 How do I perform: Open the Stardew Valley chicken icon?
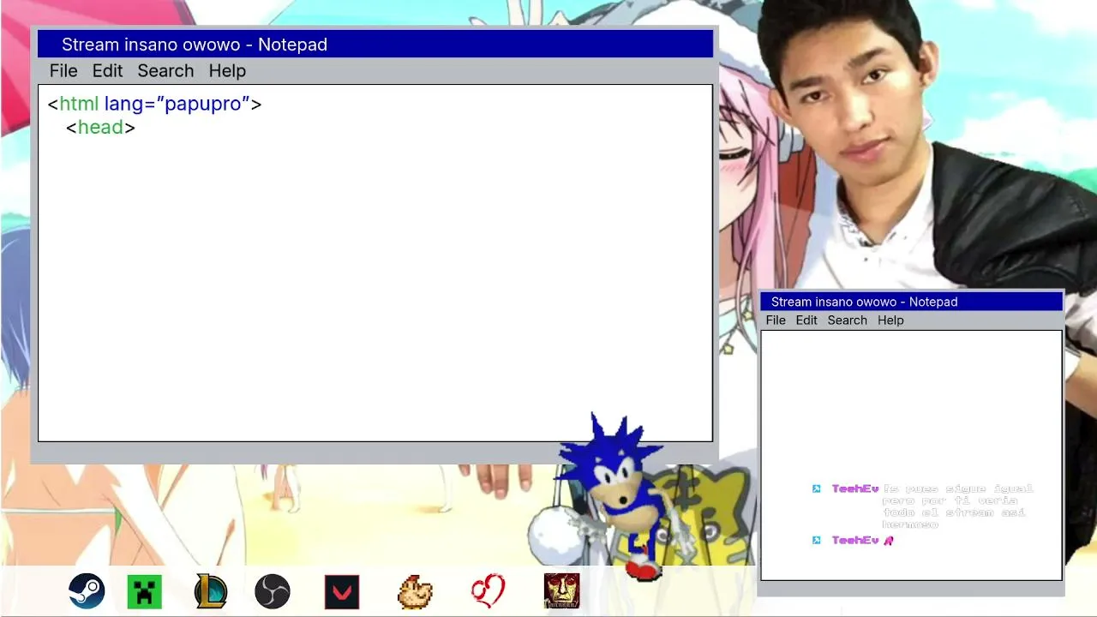coord(416,592)
